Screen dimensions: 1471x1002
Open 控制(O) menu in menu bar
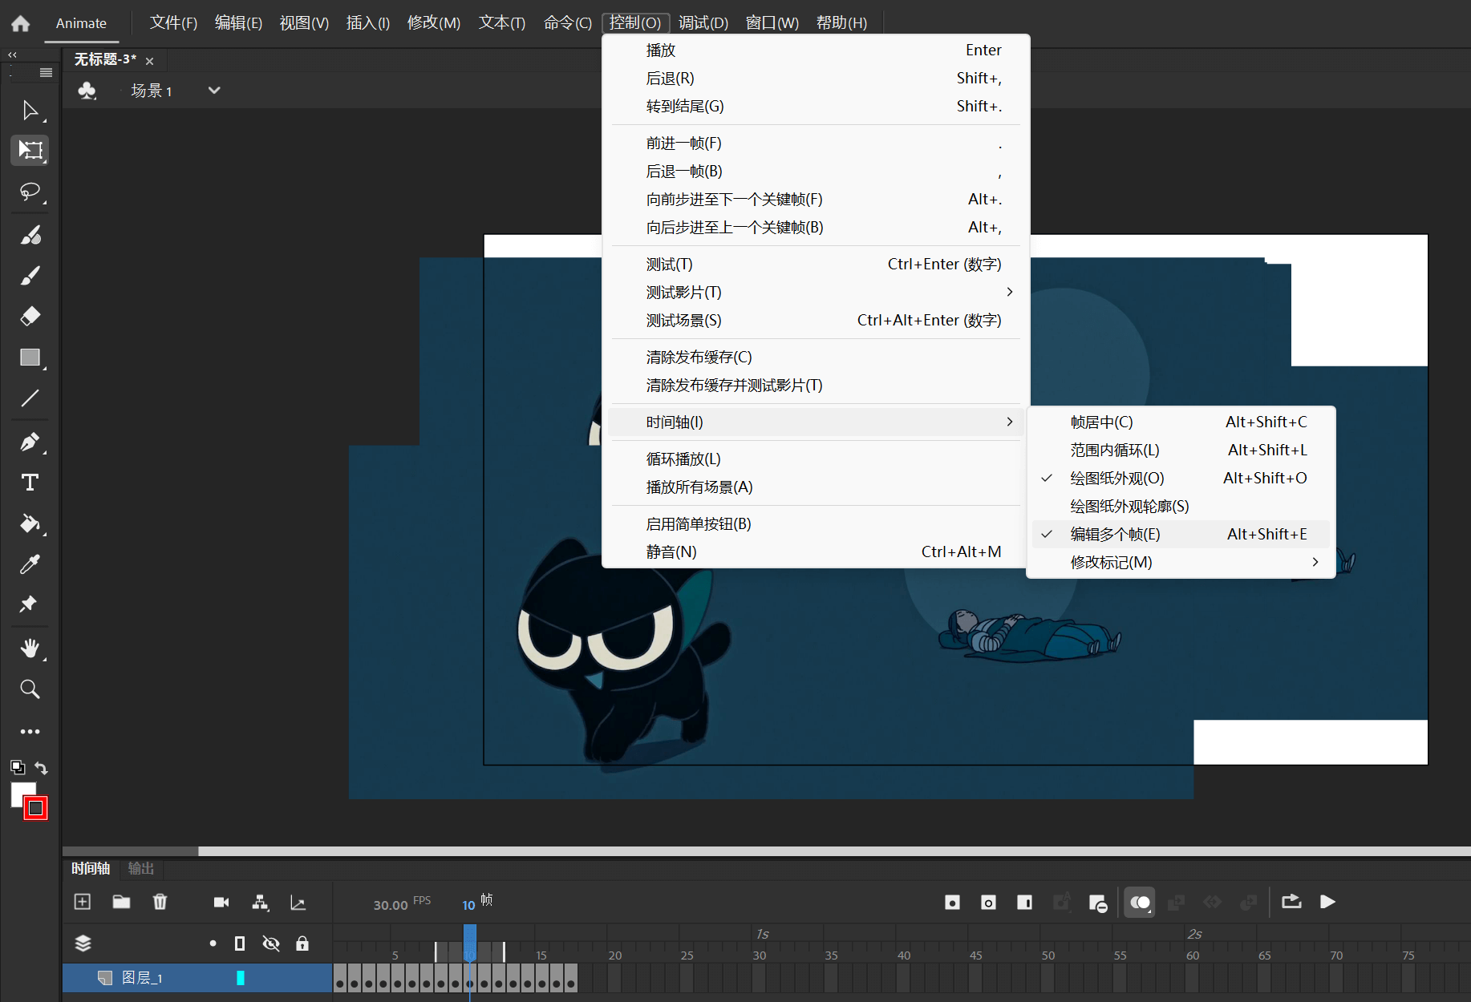tap(635, 23)
